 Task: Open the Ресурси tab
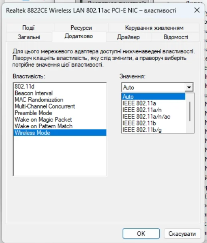pos(81,28)
